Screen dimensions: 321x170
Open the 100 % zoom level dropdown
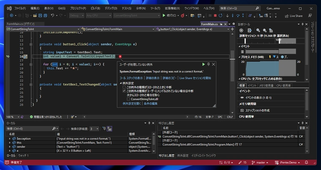click(13, 117)
